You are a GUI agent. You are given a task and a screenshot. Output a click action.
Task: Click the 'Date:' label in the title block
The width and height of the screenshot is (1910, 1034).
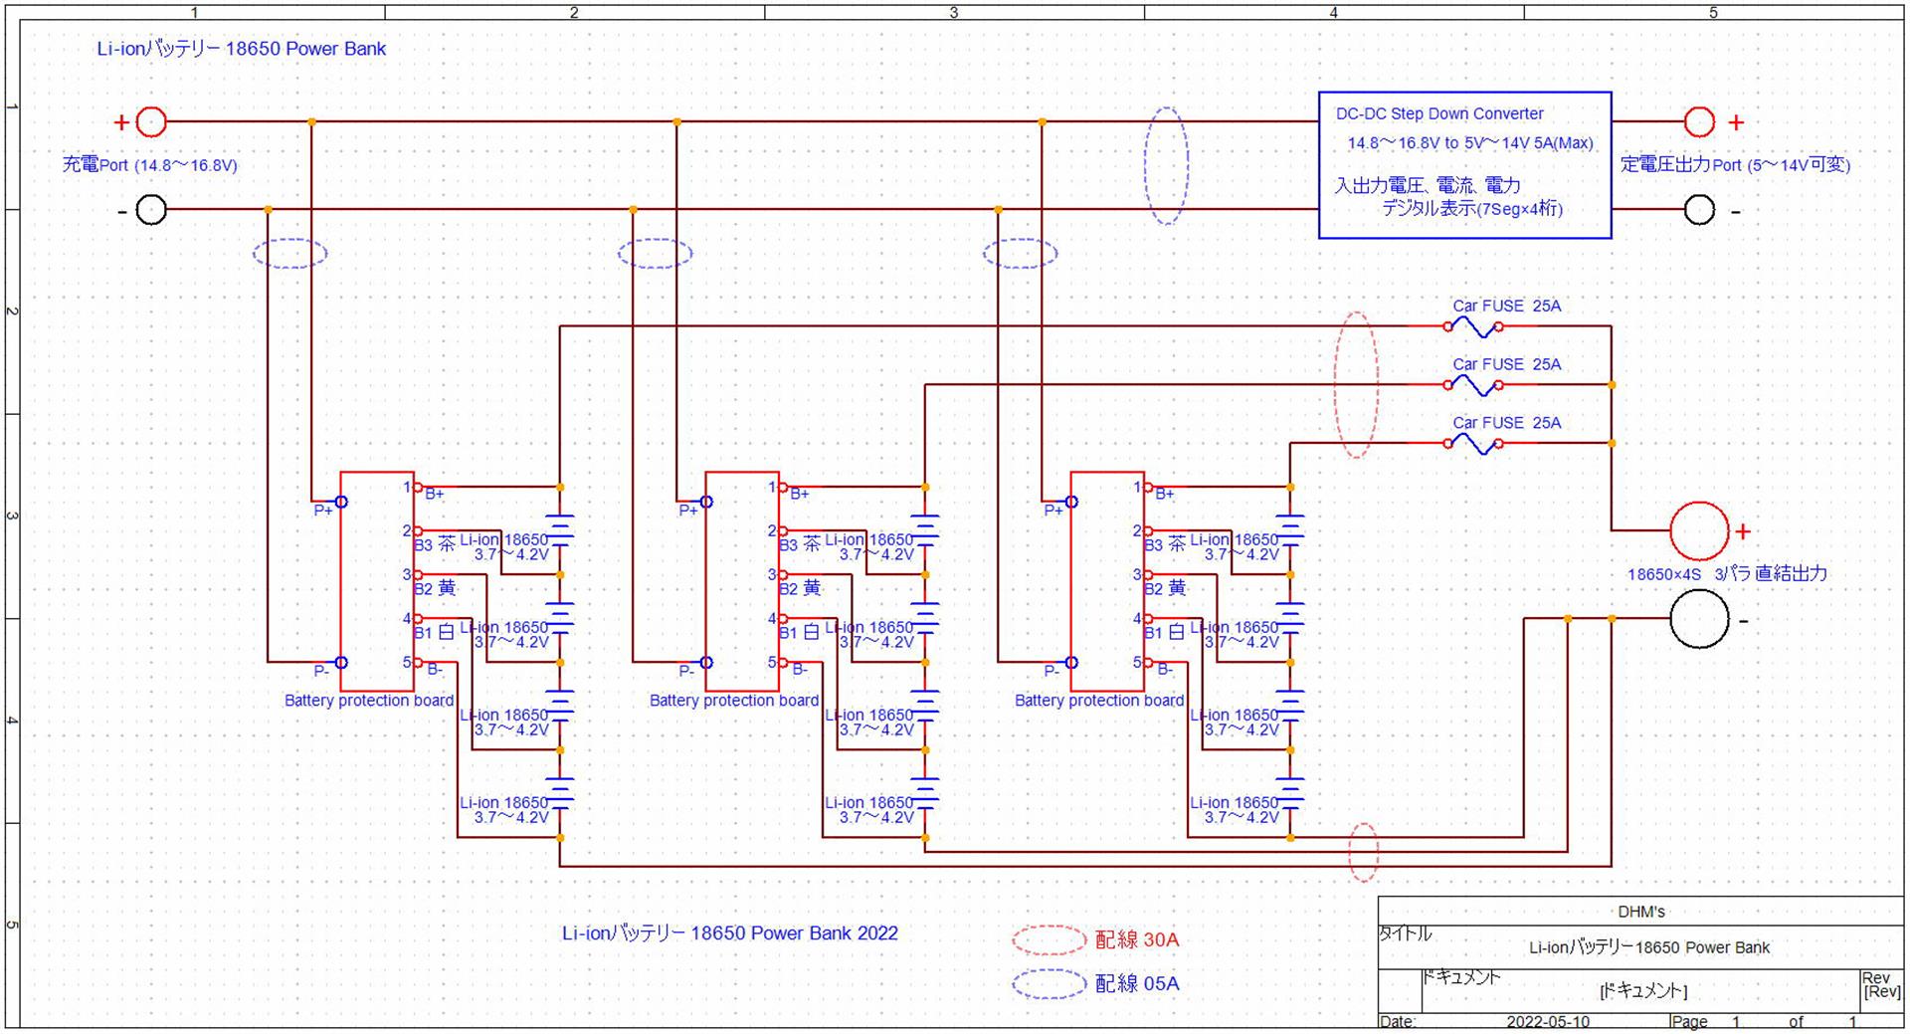[x=1398, y=1022]
